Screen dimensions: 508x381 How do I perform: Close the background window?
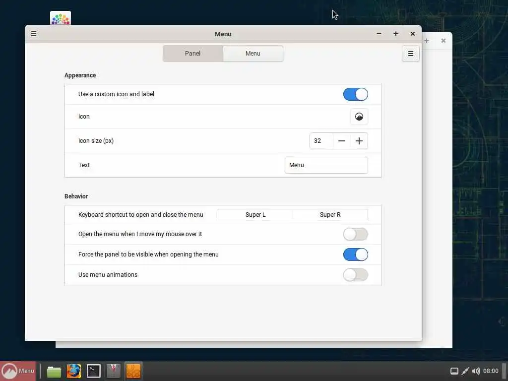click(443, 41)
